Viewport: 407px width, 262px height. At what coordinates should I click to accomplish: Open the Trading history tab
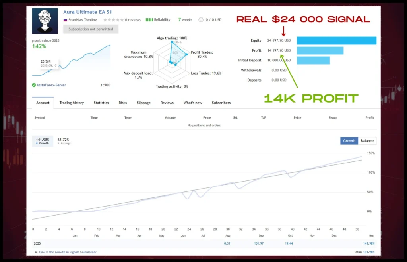72,103
